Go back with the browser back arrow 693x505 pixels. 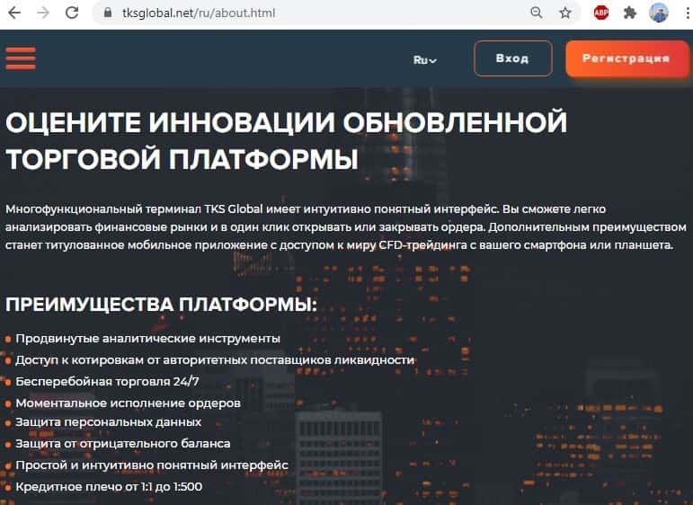coord(14,13)
